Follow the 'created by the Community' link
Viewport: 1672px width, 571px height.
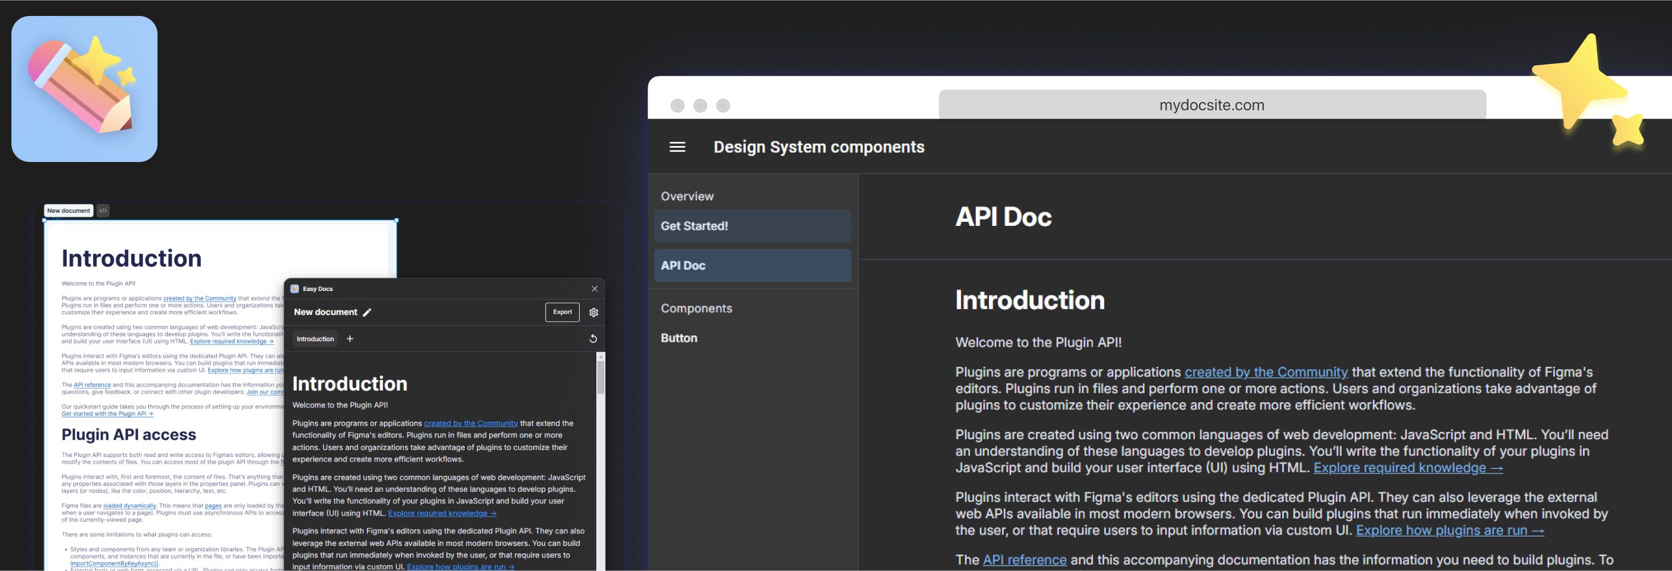coord(1265,372)
